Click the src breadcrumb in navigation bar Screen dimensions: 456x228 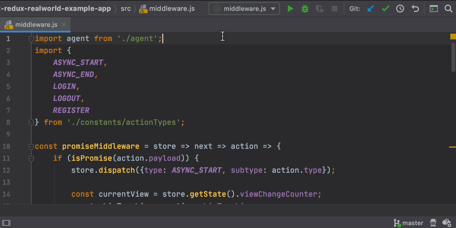[126, 9]
